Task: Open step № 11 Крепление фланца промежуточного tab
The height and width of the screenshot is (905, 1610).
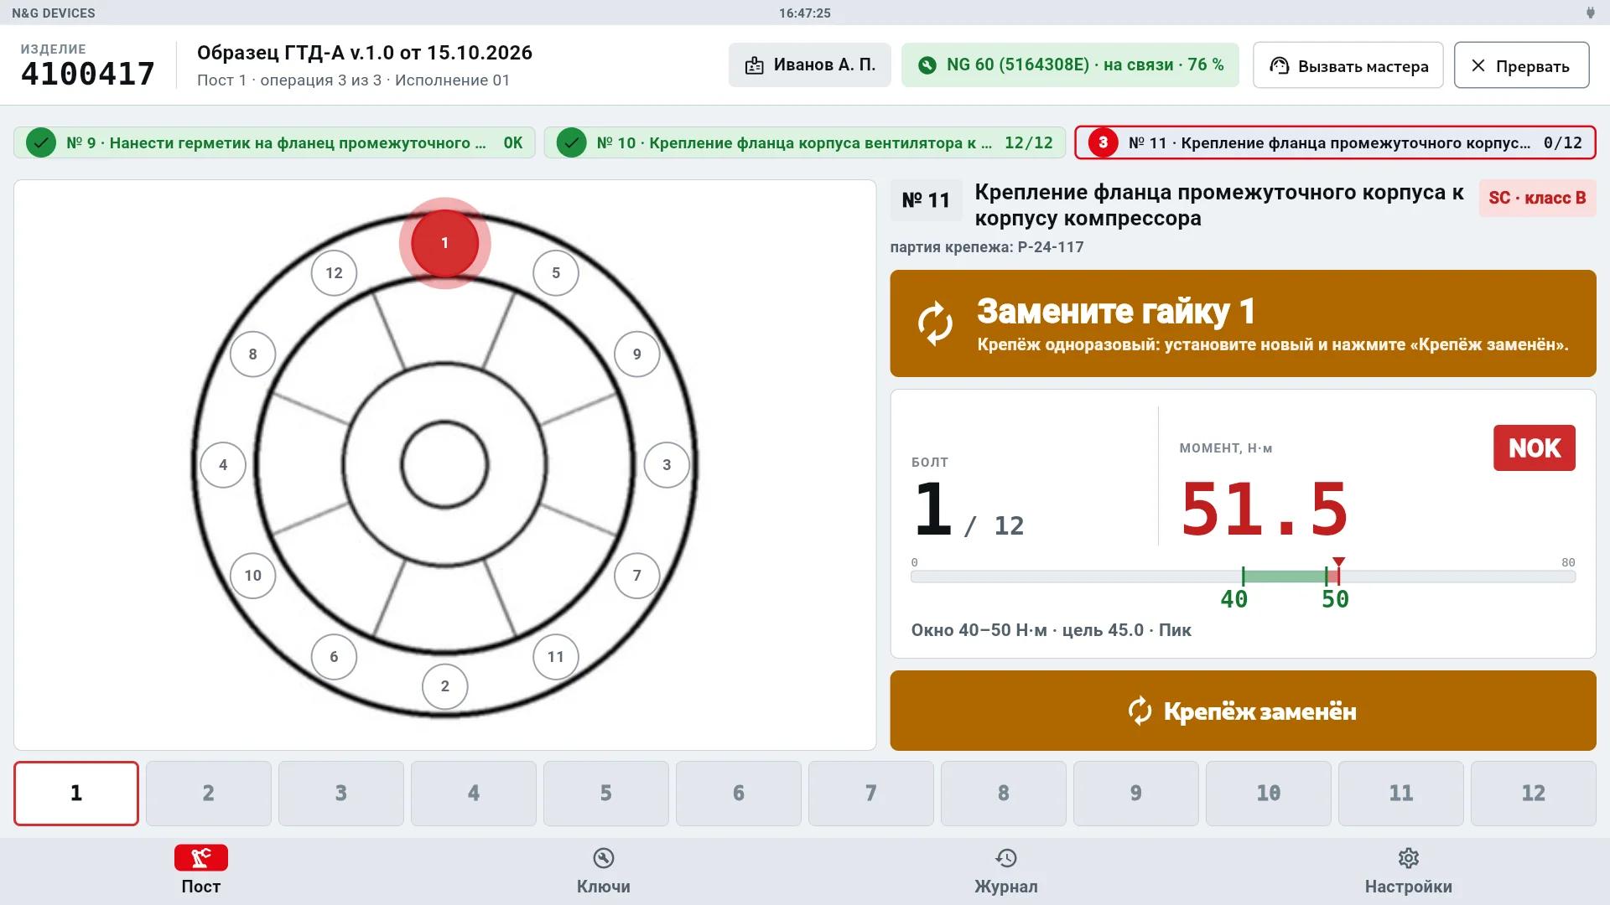Action: (1335, 142)
